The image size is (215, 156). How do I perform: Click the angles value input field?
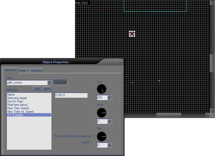71,95
